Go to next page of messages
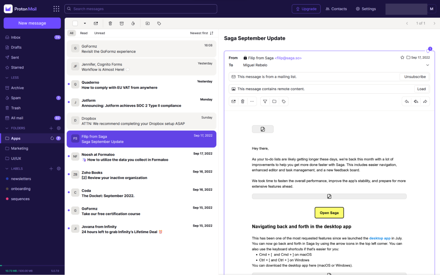440x275 pixels. point(434,23)
